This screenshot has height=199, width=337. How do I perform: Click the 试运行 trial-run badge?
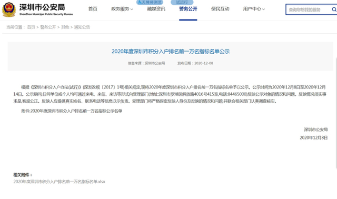[x=182, y=2]
